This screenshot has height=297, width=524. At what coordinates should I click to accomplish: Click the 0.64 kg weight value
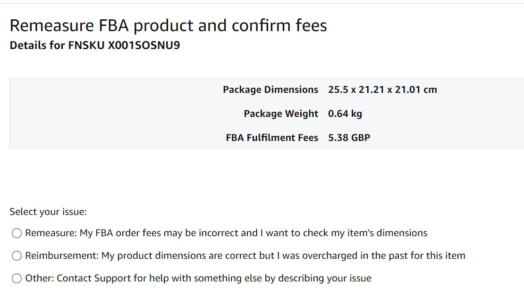click(345, 114)
